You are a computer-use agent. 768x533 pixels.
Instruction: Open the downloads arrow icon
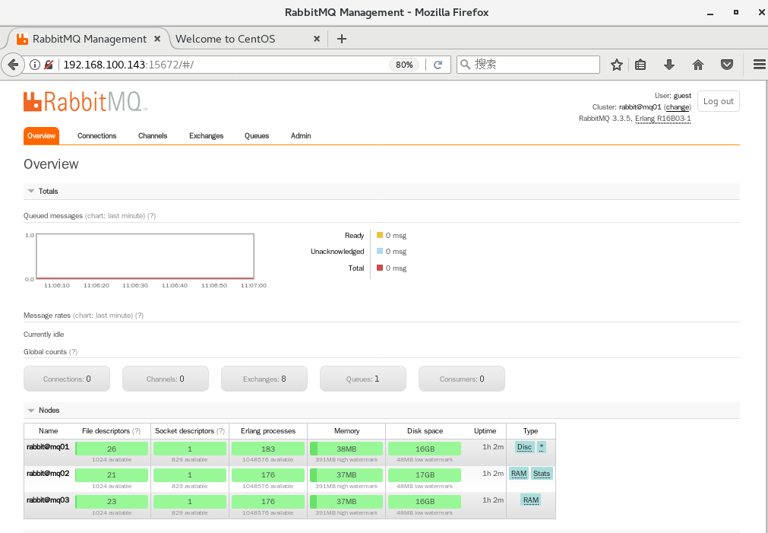pyautogui.click(x=669, y=64)
